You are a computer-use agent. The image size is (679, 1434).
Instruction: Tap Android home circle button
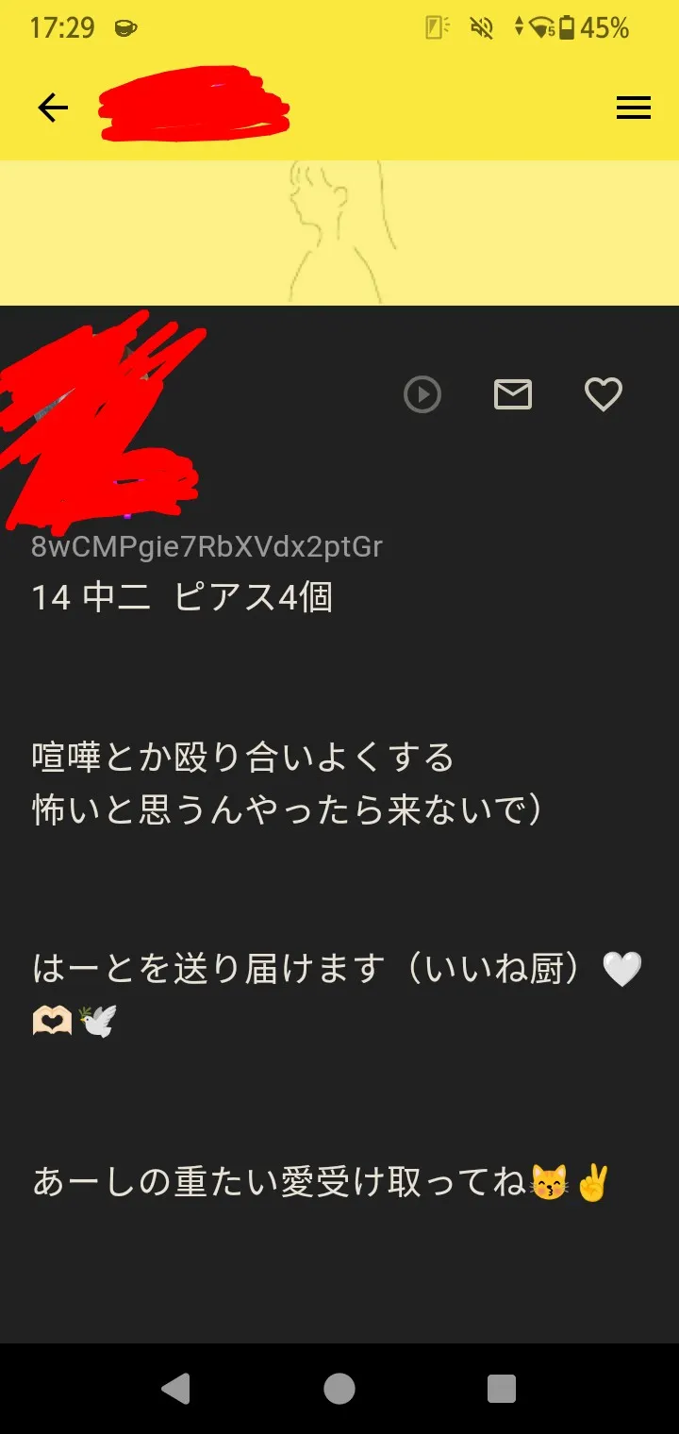(x=339, y=1389)
